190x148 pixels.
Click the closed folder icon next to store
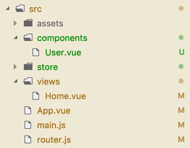[28, 66]
